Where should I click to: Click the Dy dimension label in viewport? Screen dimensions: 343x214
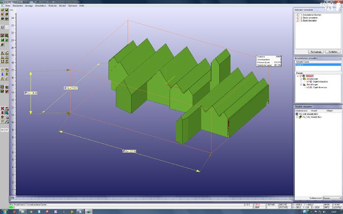click(x=71, y=88)
